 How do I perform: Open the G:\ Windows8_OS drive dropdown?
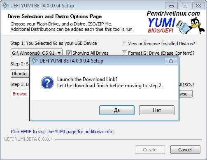point(37,53)
